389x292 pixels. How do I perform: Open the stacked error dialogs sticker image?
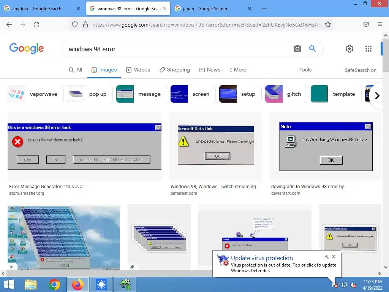coord(159,238)
